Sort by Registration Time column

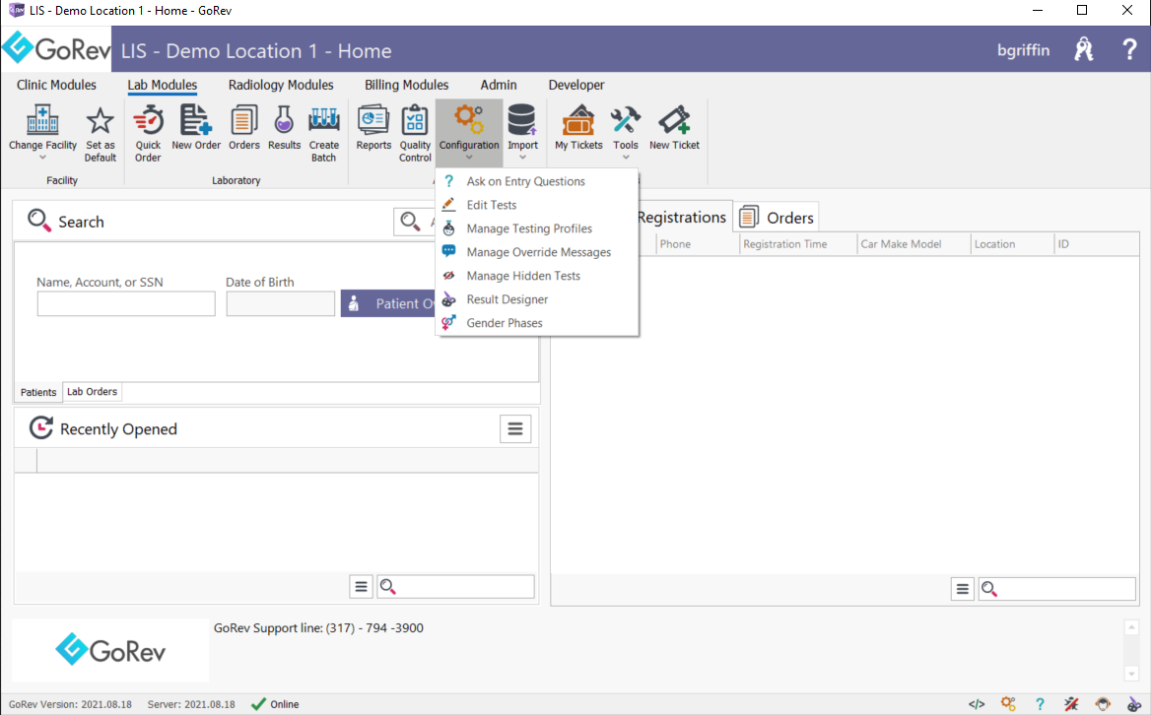[798, 244]
